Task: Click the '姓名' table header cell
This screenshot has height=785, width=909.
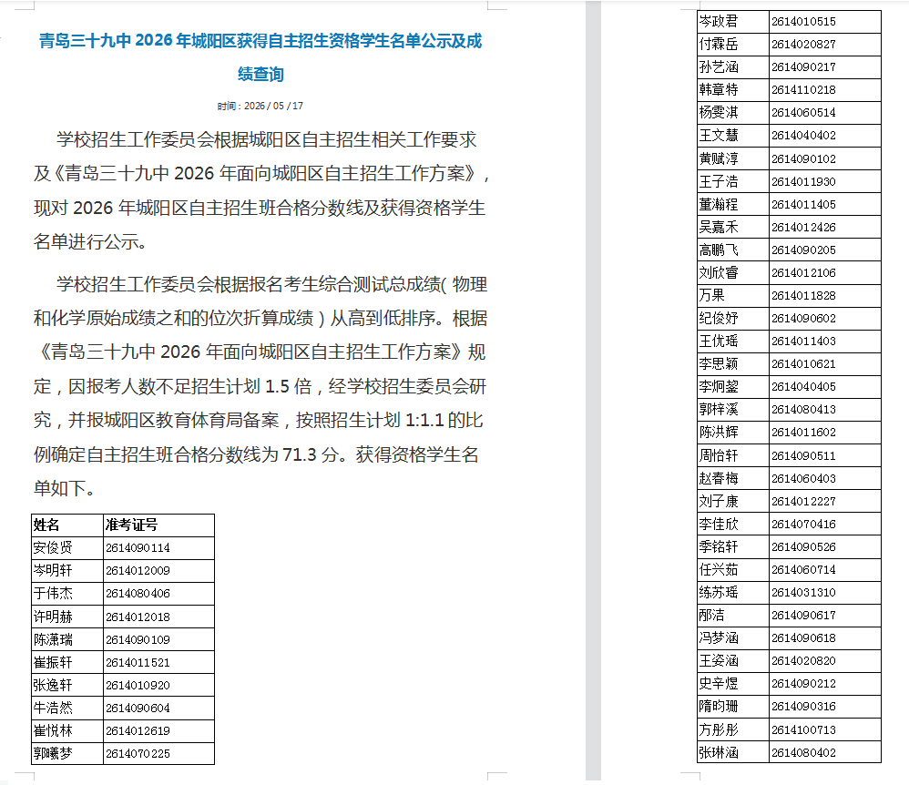Action: pyautogui.click(x=67, y=525)
